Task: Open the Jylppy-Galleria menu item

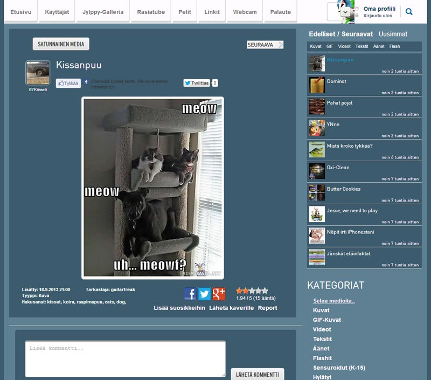Action: tap(103, 12)
